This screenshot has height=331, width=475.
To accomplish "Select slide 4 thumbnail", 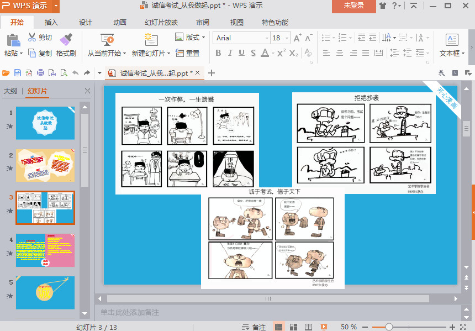I will coord(45,250).
